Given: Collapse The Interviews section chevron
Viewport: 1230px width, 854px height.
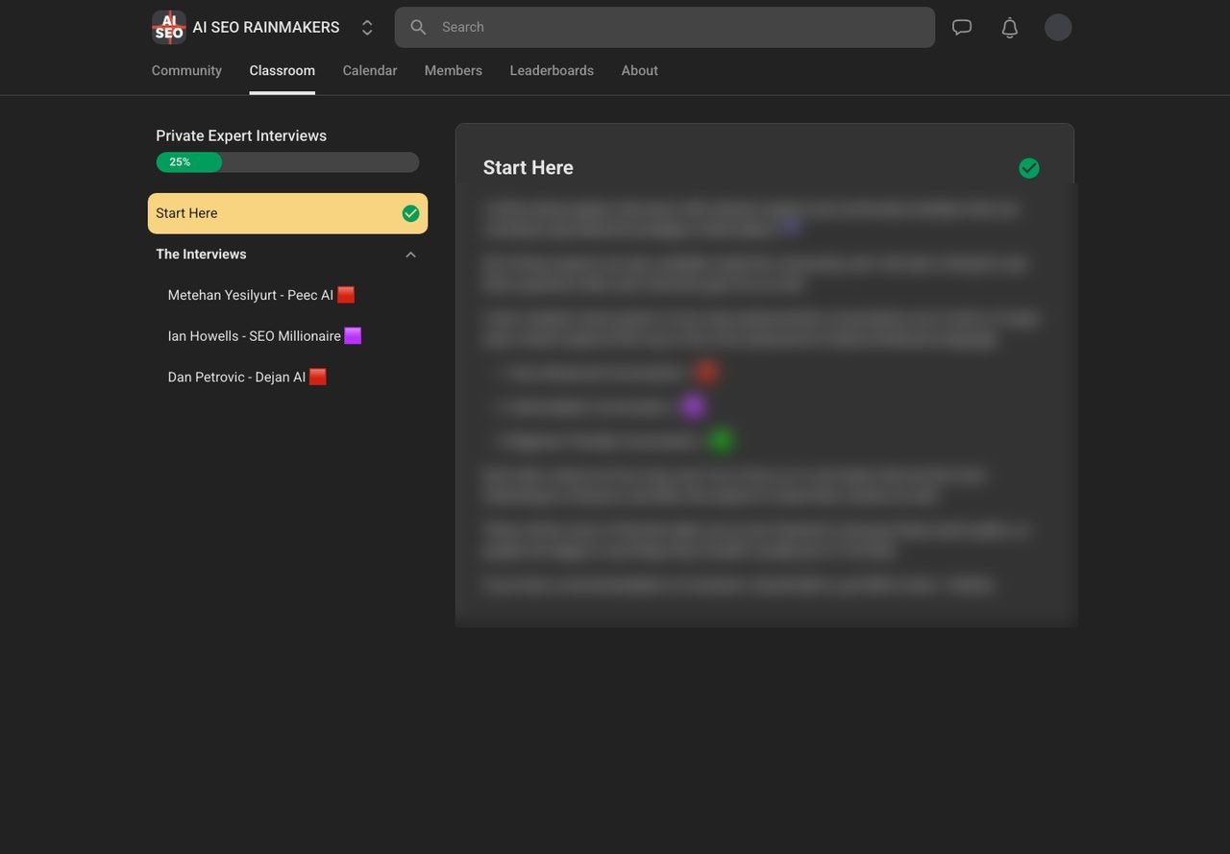Looking at the screenshot, I should (411, 255).
